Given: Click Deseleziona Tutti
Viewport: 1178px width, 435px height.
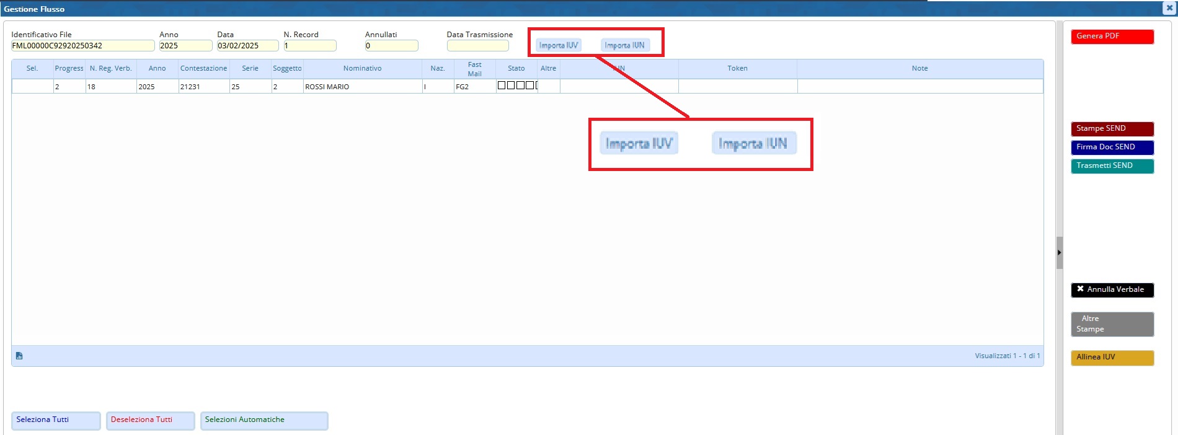Looking at the screenshot, I should (150, 420).
